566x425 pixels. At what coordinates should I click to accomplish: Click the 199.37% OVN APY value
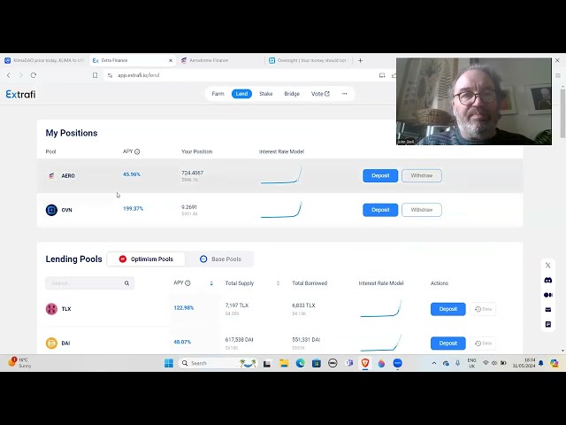[x=133, y=209]
